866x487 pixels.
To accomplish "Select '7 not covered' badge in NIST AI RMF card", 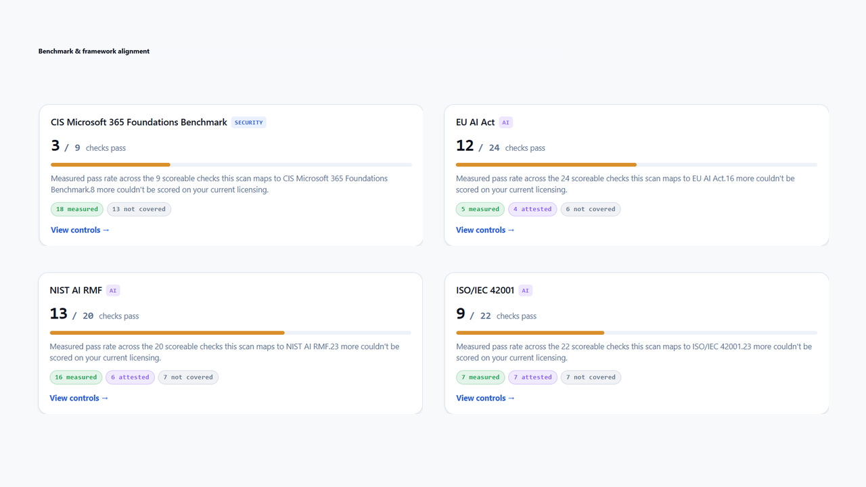I will (x=188, y=377).
